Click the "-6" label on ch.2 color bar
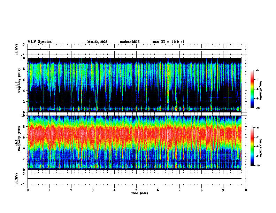 point(257,128)
